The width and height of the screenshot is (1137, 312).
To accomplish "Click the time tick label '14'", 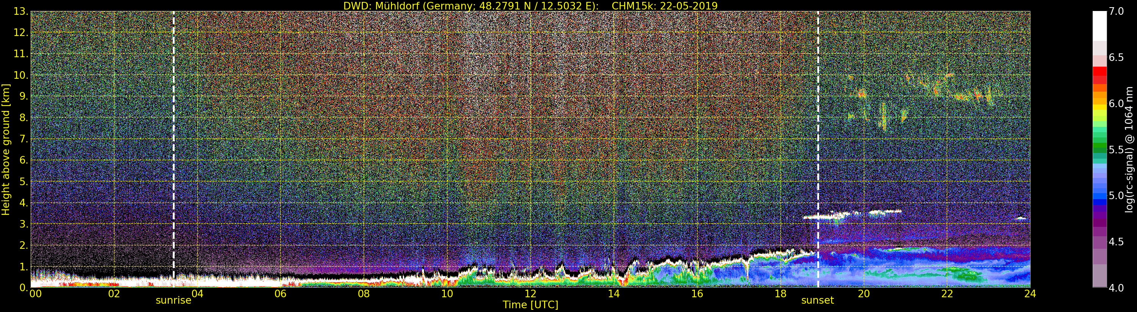I will click(x=614, y=294).
